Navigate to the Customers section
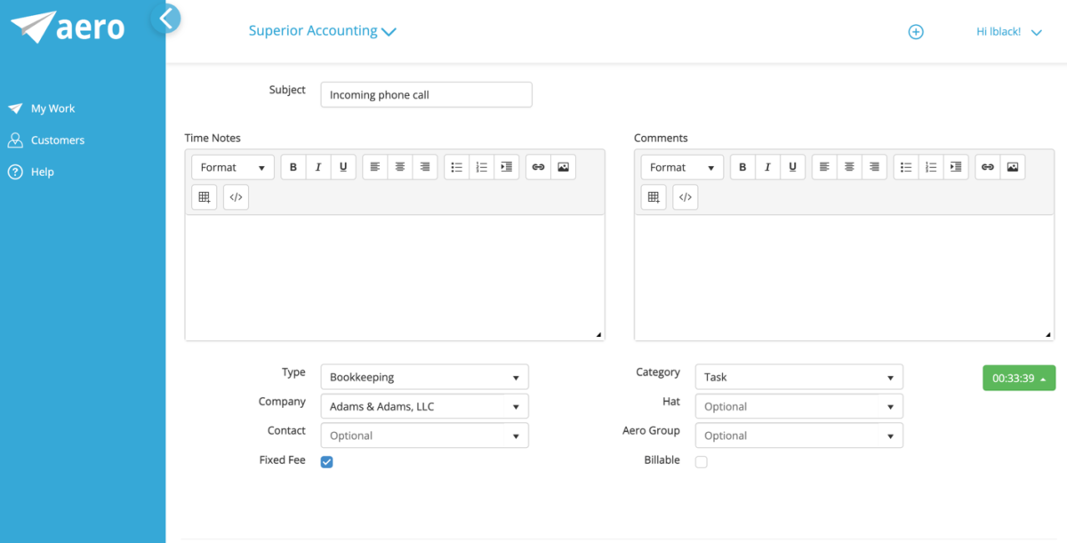The height and width of the screenshot is (543, 1067). click(60, 140)
